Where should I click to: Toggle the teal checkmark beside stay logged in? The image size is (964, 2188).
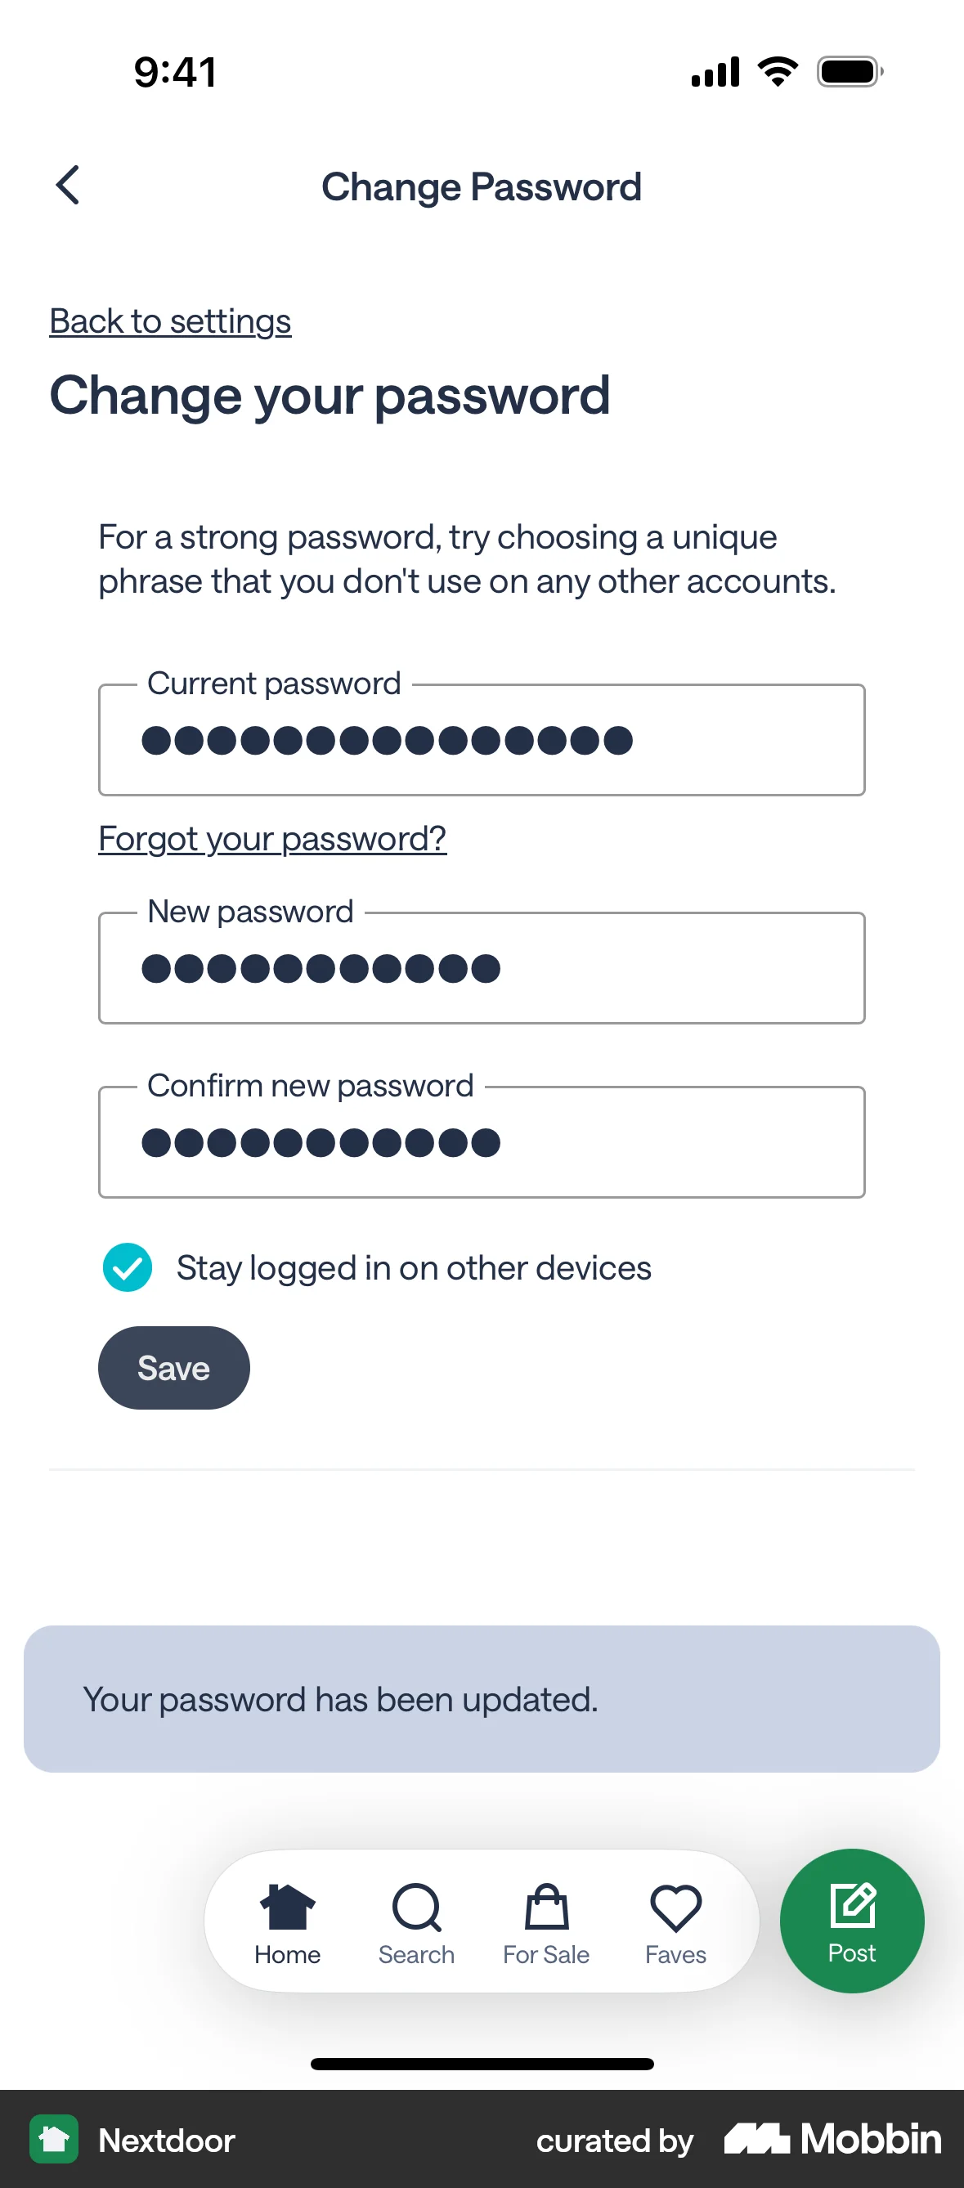(128, 1267)
